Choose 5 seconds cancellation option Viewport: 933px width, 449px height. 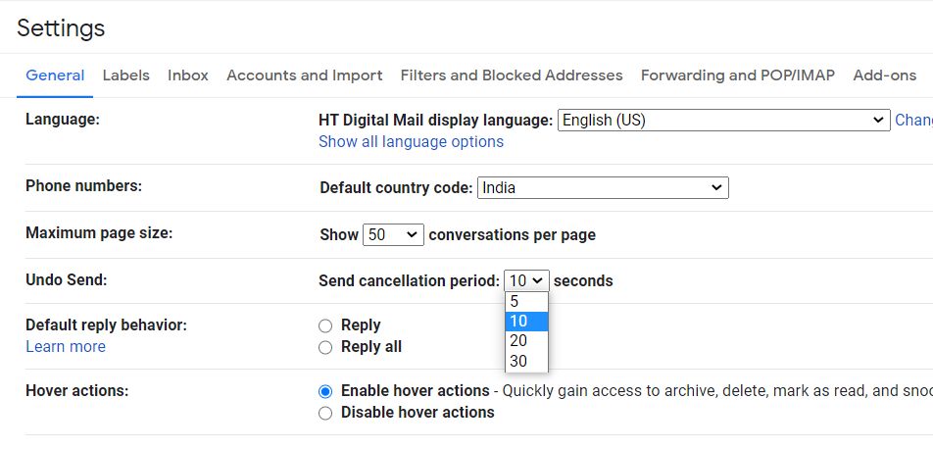[x=526, y=301]
